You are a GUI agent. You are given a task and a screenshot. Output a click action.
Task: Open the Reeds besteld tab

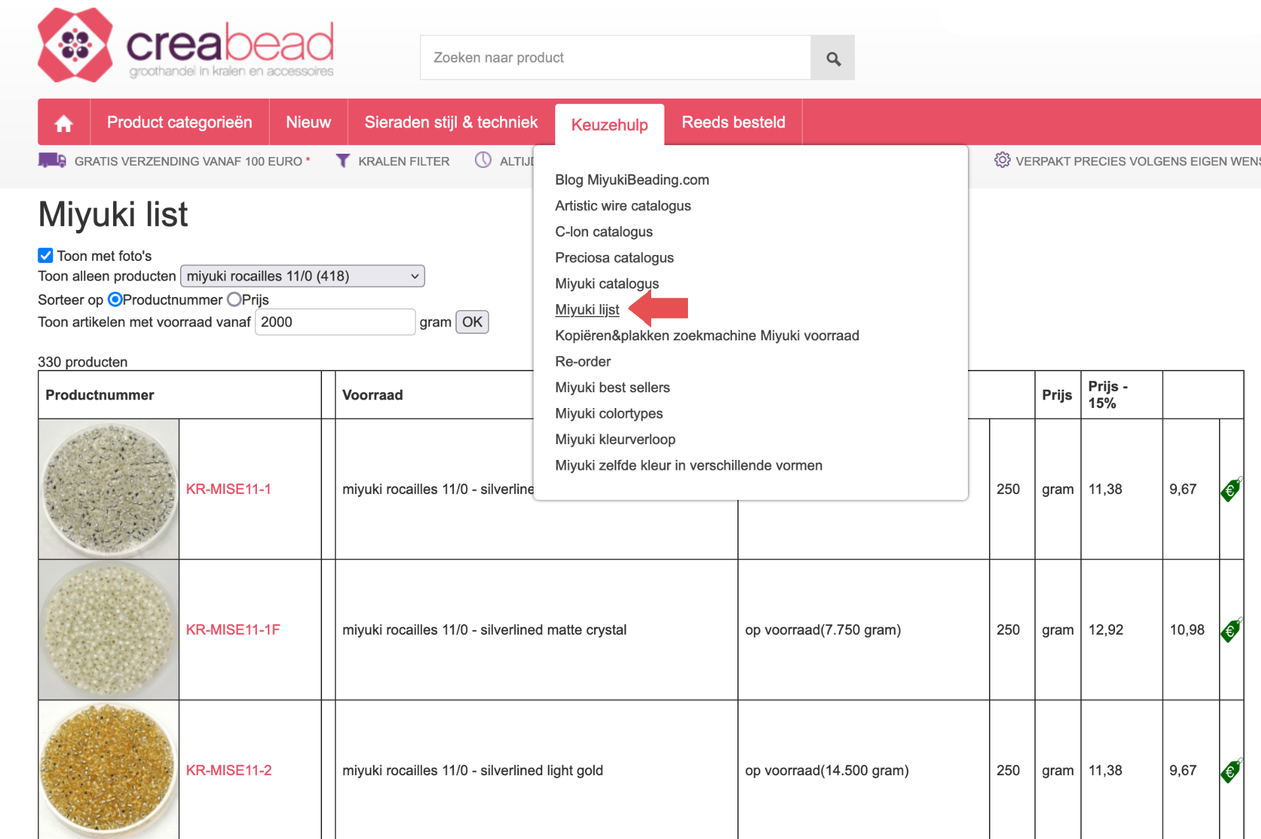point(733,122)
